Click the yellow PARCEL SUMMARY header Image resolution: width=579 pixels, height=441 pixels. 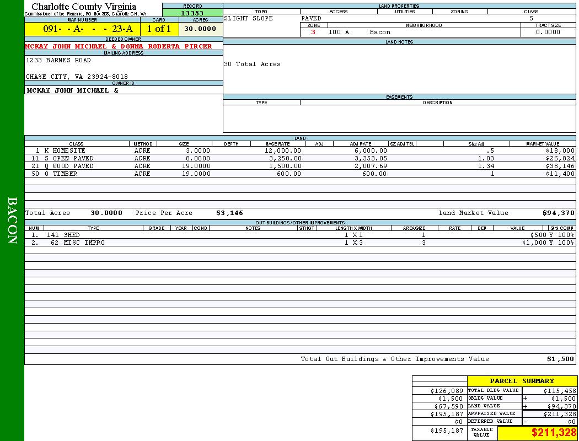522,381
